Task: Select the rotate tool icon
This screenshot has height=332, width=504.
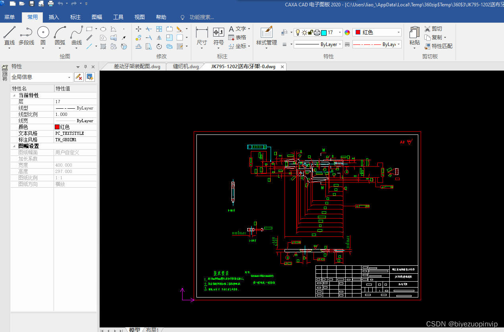Action: coord(159,46)
